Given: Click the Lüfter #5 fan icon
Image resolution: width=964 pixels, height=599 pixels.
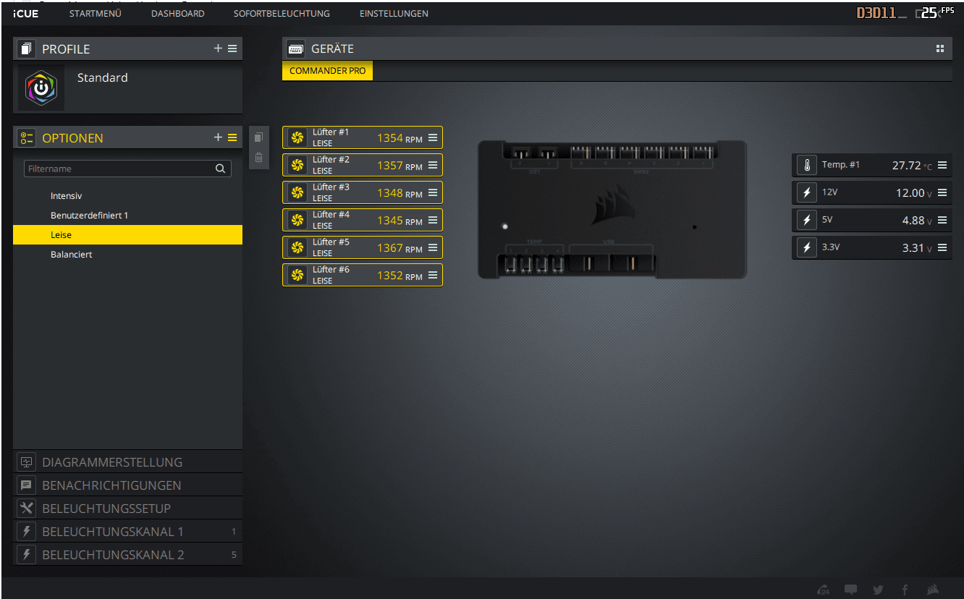Looking at the screenshot, I should click(297, 247).
